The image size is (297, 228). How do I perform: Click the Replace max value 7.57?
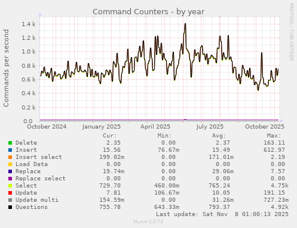point(278,171)
